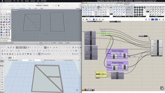Viewport: 165px width, 93px height.
Task: Toggle Suspend Groups in ARCHICAD
Action: (46, 54)
